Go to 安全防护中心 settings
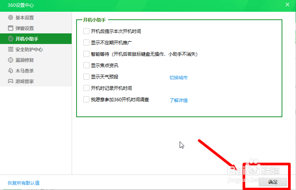 tap(36, 49)
